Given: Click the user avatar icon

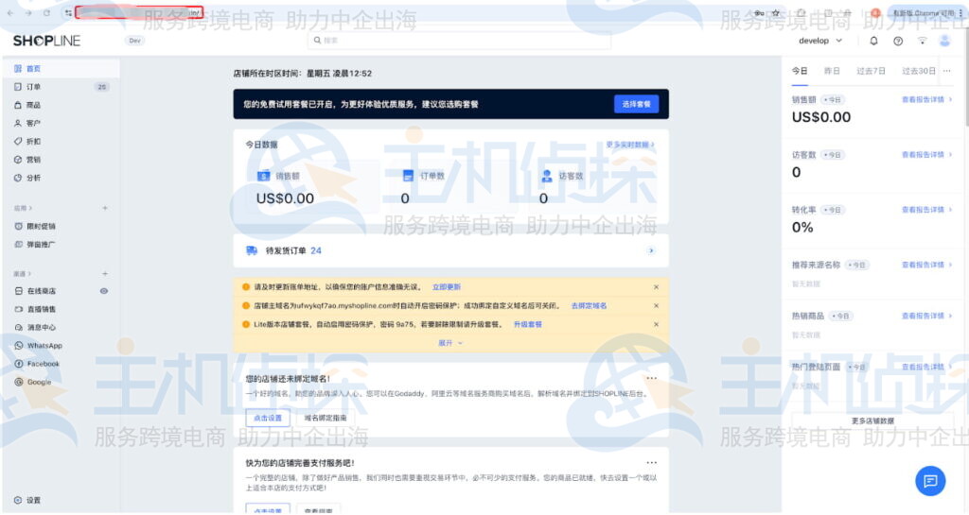Looking at the screenshot, I should (944, 41).
